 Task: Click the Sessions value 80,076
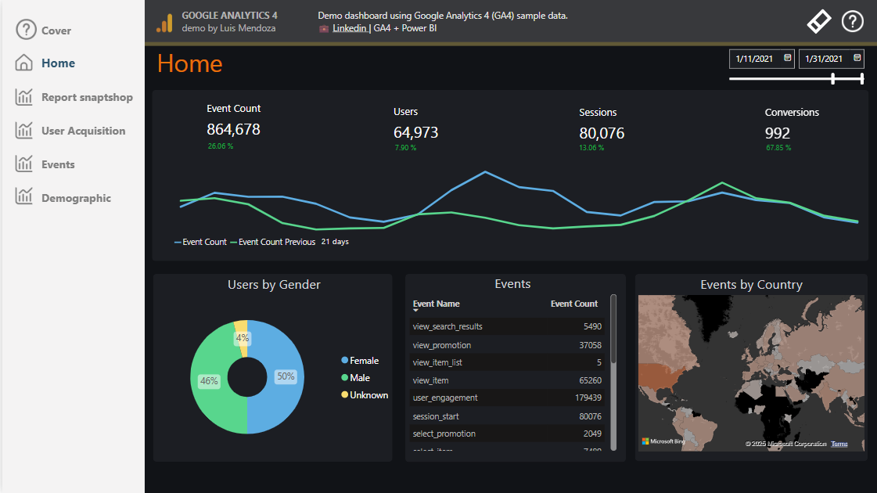[602, 133]
